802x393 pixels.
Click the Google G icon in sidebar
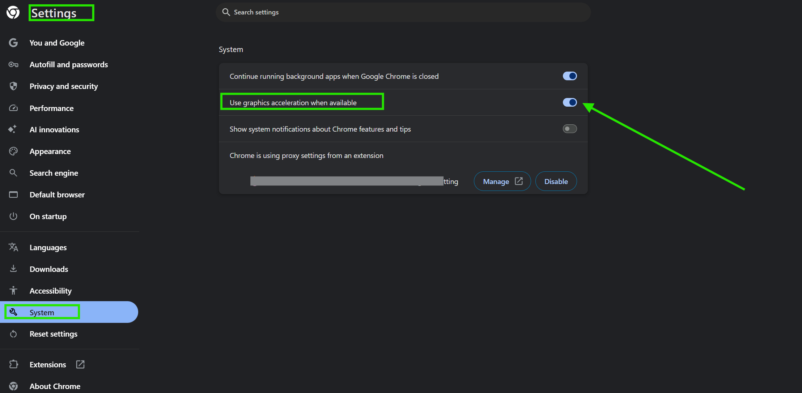13,43
